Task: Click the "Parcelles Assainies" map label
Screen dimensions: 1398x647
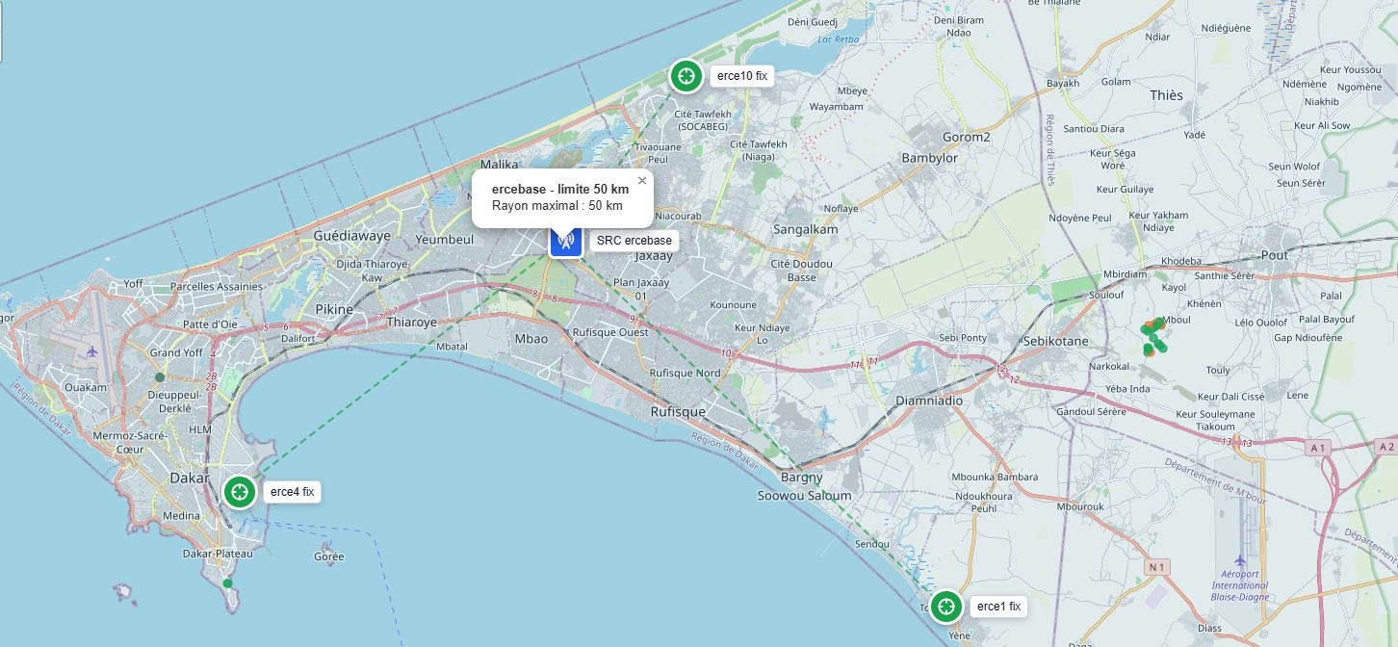Action: pyautogui.click(x=217, y=287)
